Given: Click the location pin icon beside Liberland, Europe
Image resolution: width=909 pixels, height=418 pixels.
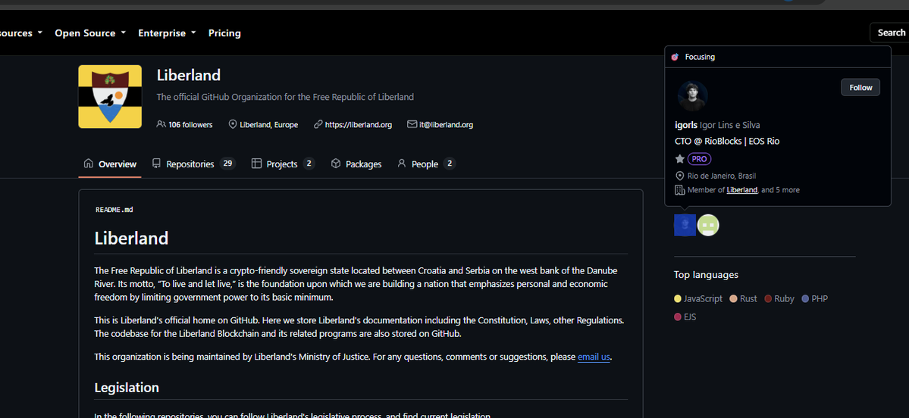Looking at the screenshot, I should coord(233,124).
